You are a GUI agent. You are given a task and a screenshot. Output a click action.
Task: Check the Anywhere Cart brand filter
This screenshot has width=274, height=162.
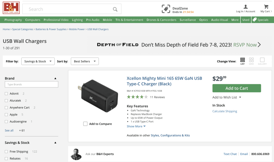[6, 108]
